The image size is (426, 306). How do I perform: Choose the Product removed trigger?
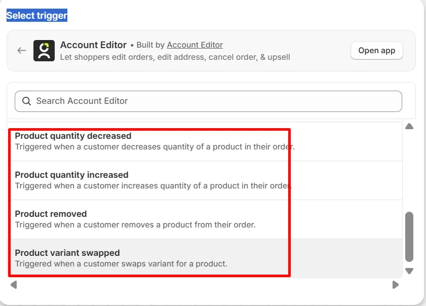pyautogui.click(x=205, y=219)
